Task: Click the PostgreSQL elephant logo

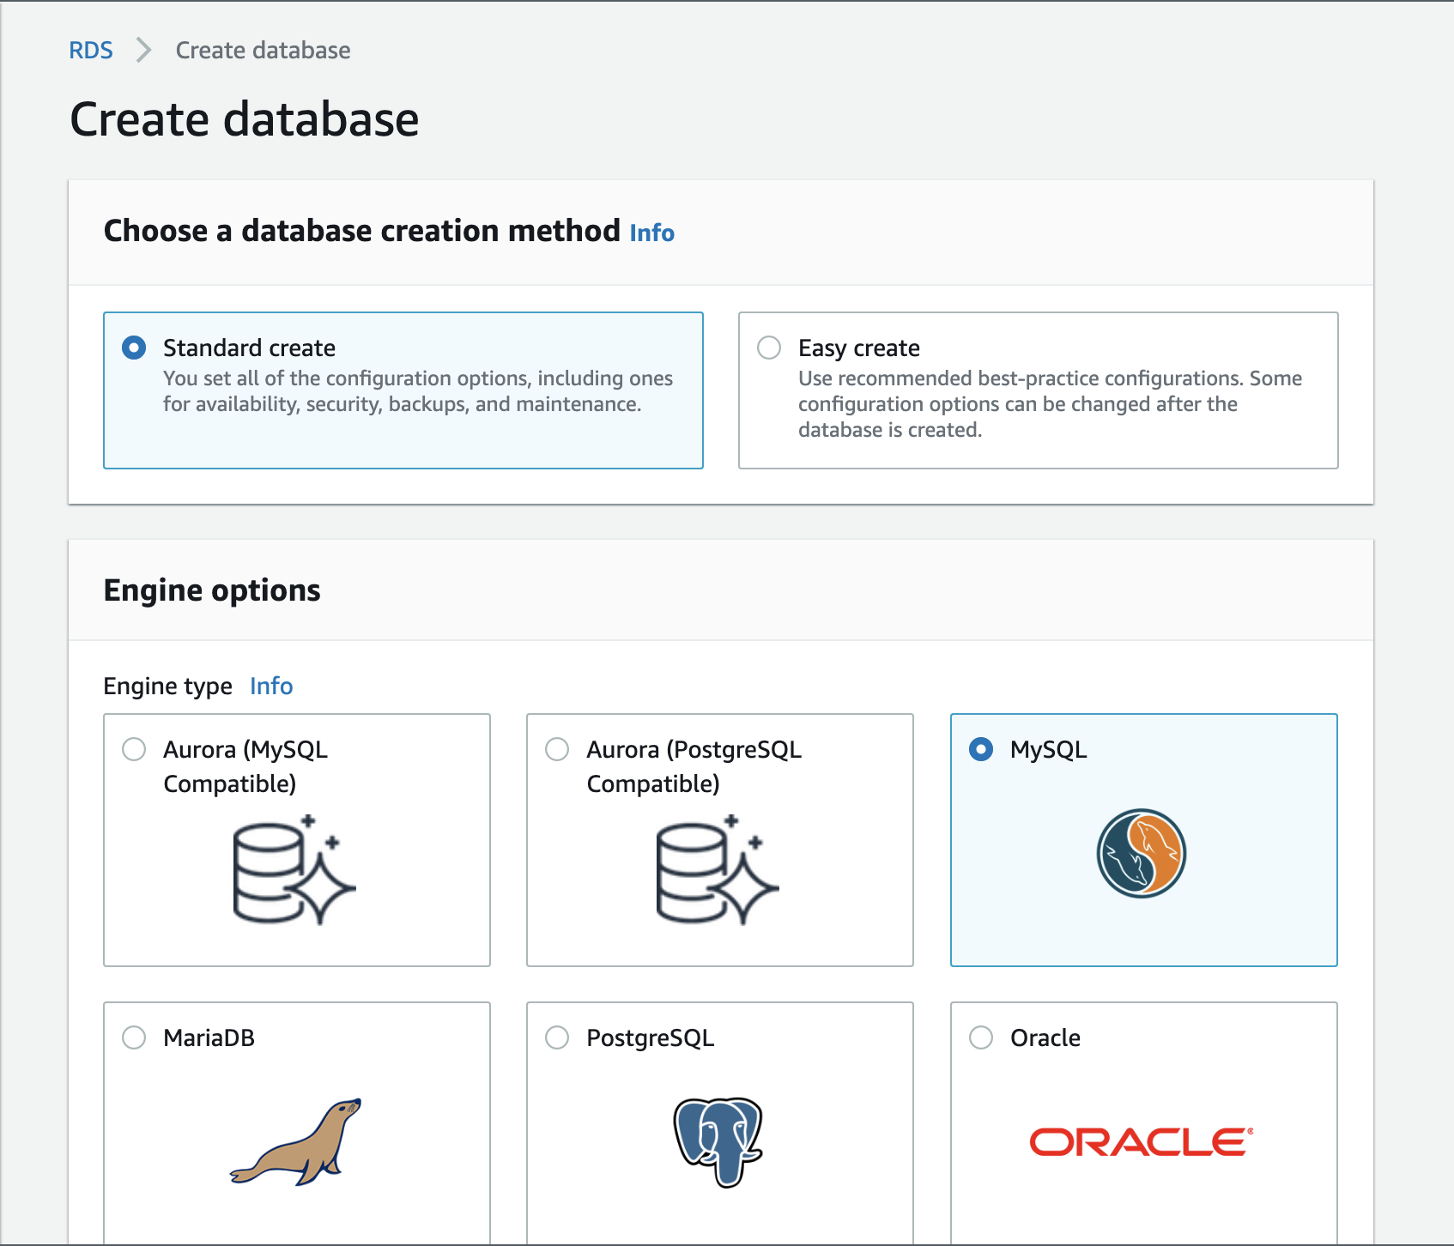Action: point(718,1141)
